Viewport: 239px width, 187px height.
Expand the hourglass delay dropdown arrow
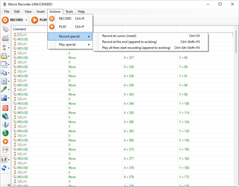pos(9,48)
